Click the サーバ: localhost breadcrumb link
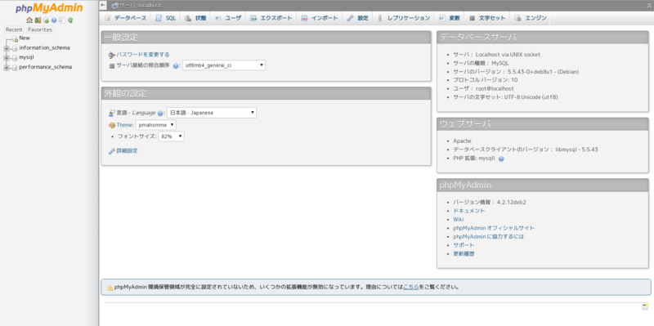This screenshot has width=654, height=326. [141, 6]
